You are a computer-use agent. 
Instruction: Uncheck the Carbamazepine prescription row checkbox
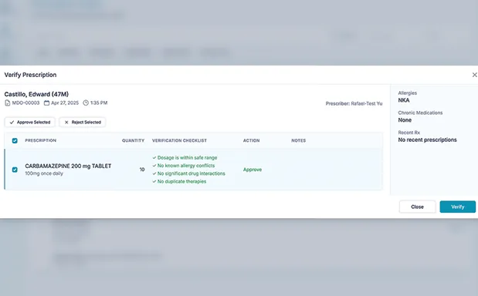pyautogui.click(x=15, y=170)
